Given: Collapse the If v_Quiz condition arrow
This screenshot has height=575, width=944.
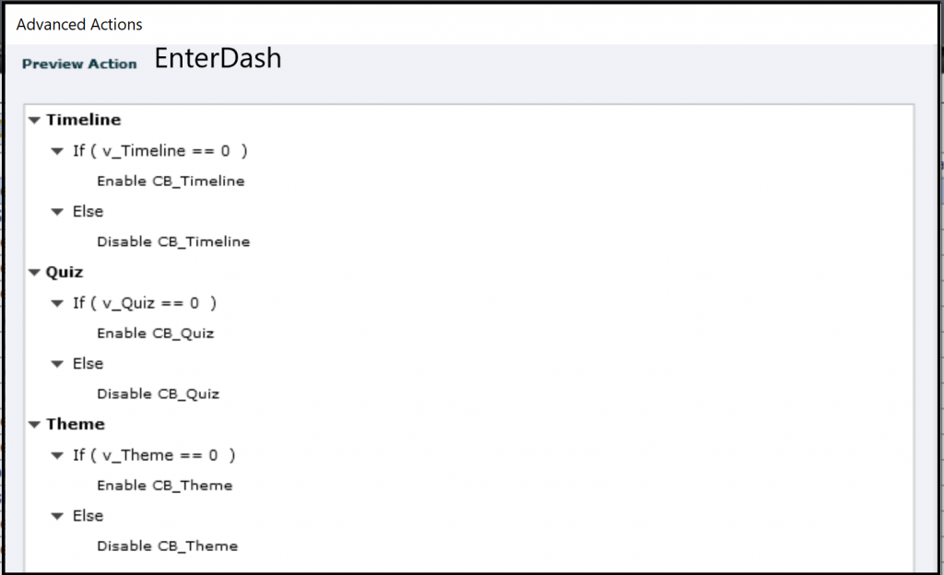Looking at the screenshot, I should (x=57, y=303).
